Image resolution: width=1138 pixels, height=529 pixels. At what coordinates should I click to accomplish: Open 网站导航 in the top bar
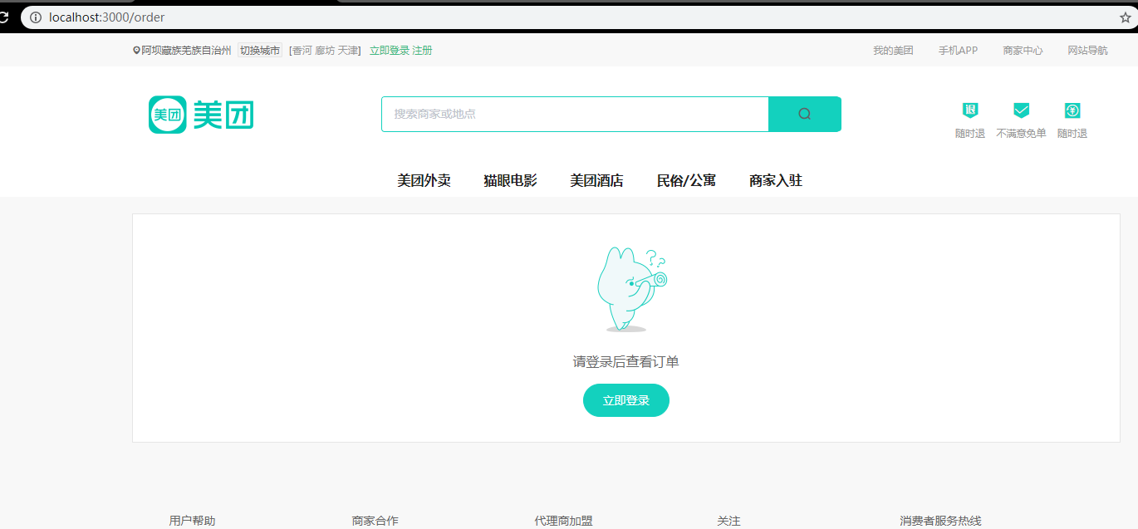[x=1086, y=50]
